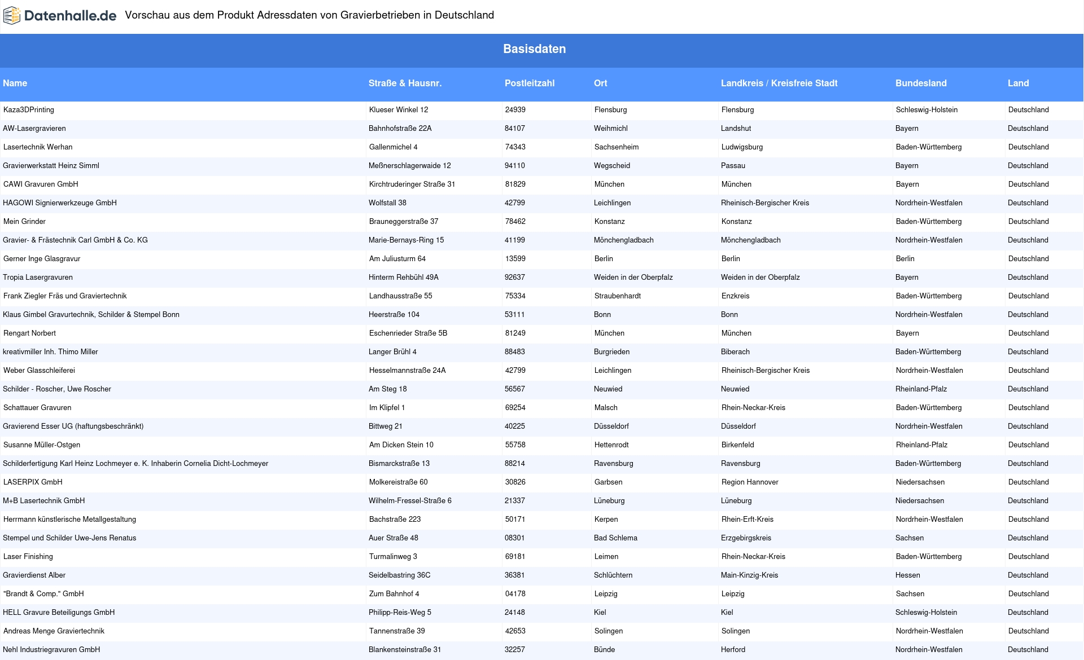
Task: Click Frank Ziegler Fräs und Graviertechnik
Action: (x=65, y=296)
